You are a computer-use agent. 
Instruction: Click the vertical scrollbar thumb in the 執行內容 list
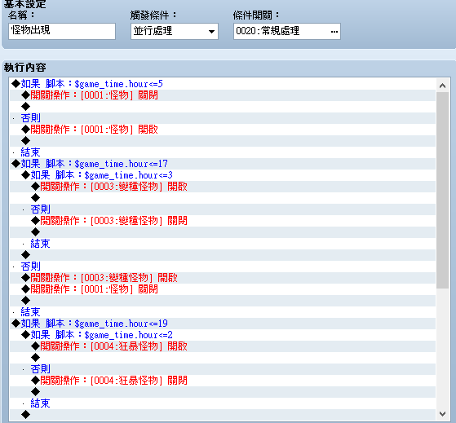(x=442, y=190)
